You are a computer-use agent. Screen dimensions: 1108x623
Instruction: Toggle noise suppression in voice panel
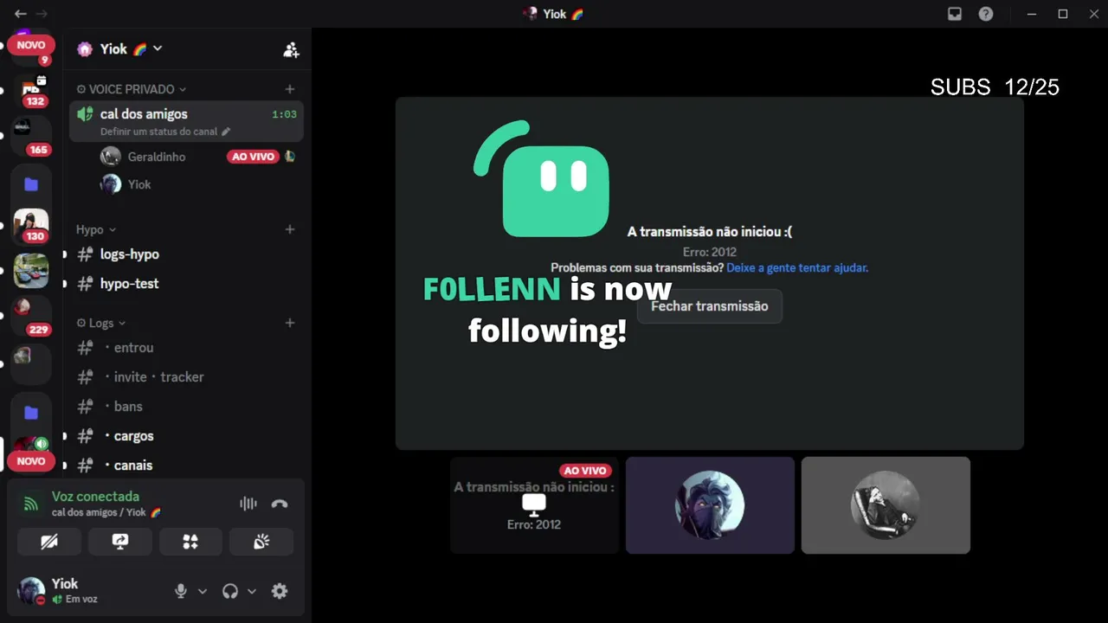click(x=248, y=504)
